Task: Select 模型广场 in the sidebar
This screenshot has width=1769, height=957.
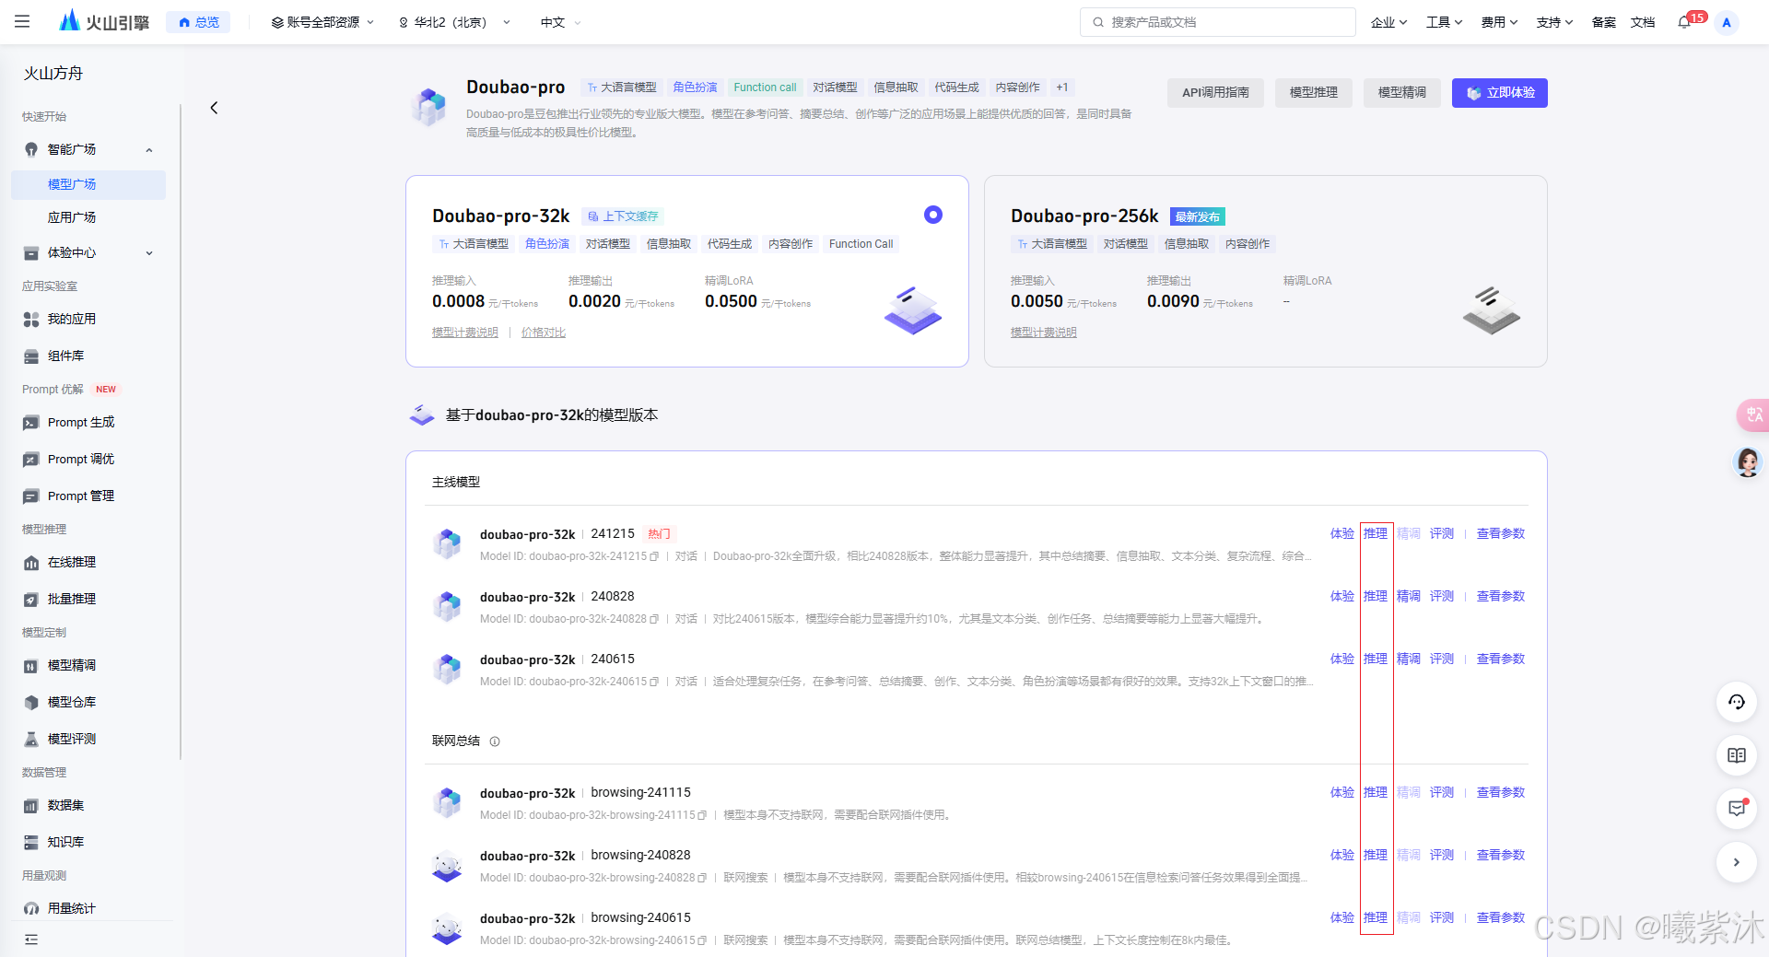Action: pos(88,184)
